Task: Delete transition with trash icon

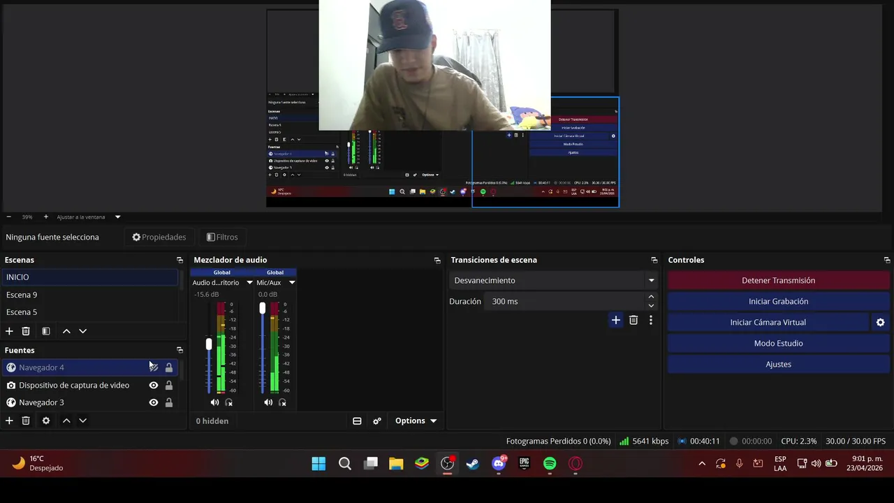Action: point(633,320)
